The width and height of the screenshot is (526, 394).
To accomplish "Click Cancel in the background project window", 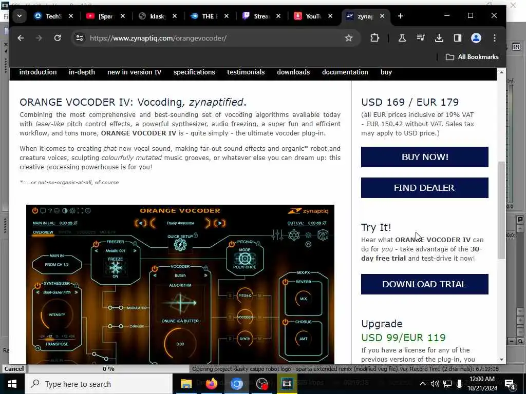I will click(x=14, y=368).
